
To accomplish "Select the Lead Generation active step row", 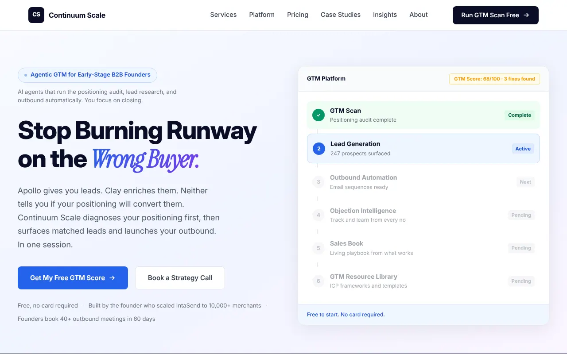I will [x=423, y=149].
